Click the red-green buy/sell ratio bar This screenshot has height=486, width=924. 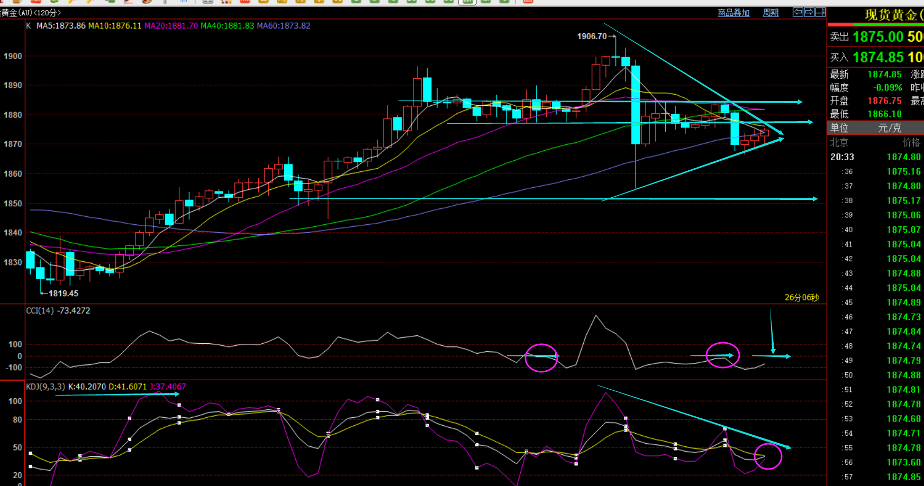click(875, 24)
